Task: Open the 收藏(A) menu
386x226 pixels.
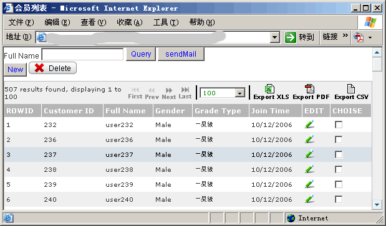Action: (x=130, y=22)
